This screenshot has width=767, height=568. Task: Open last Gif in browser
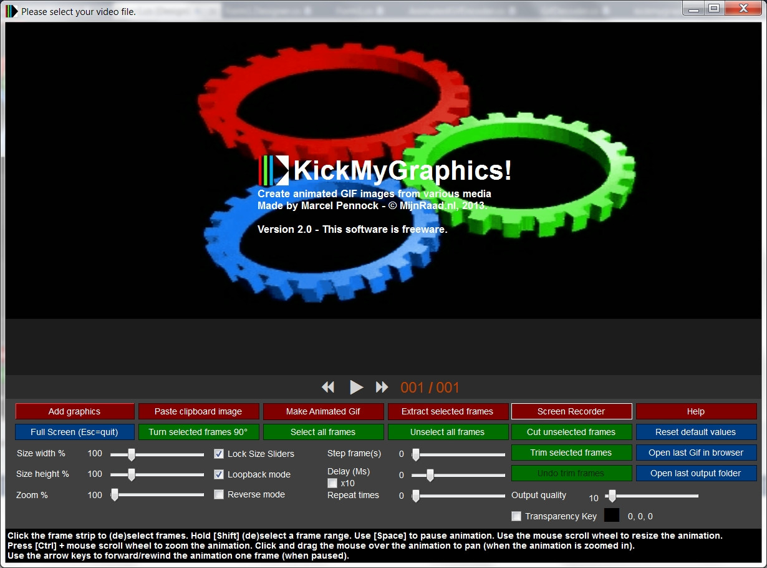[x=696, y=453]
